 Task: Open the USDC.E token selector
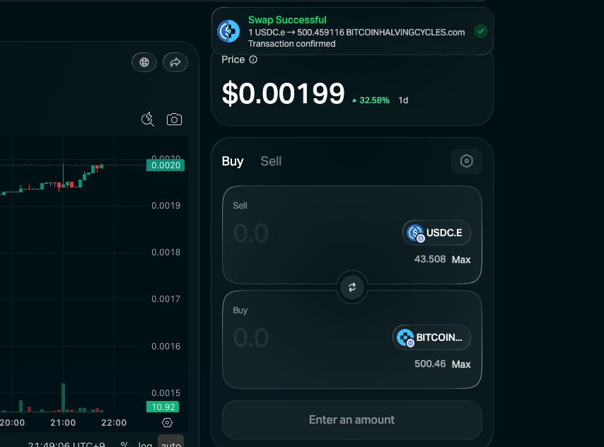436,233
